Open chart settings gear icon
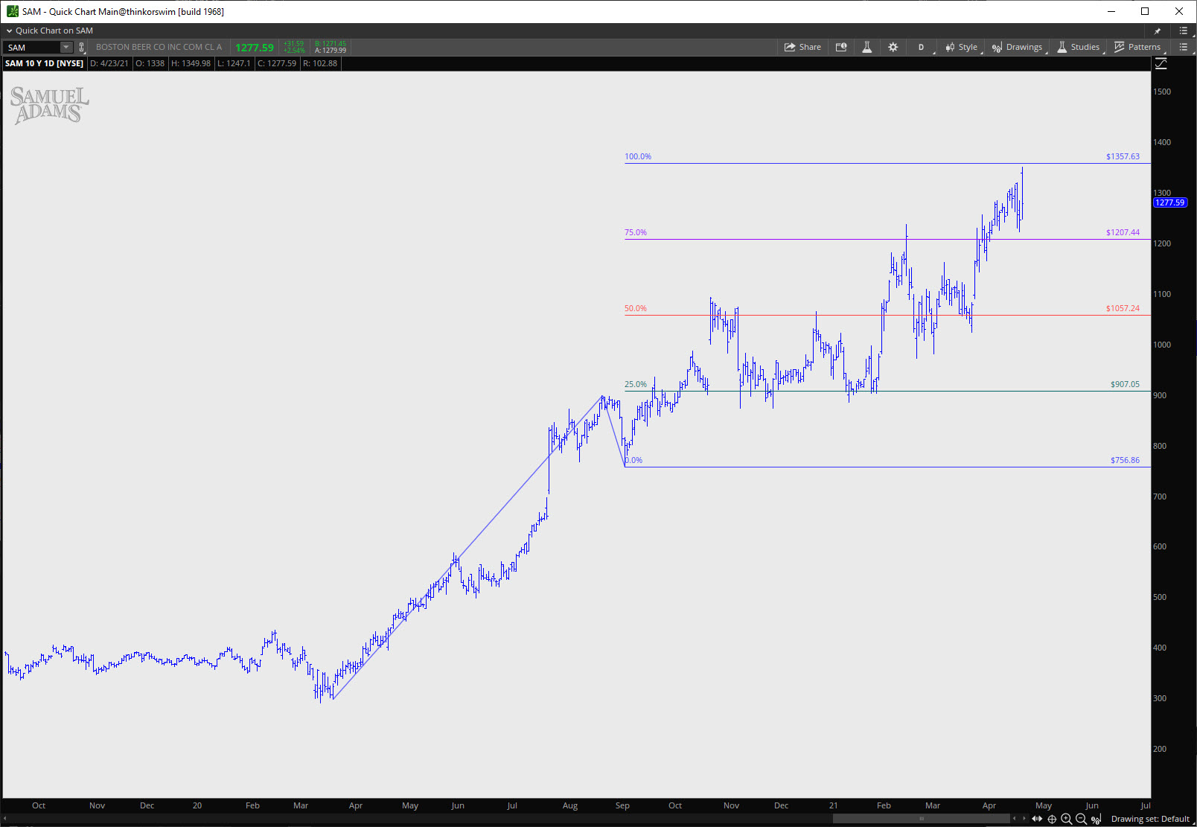 893,47
